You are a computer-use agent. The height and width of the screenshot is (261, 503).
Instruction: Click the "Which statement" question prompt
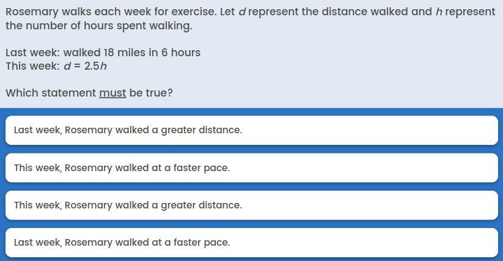pyautogui.click(x=51, y=93)
